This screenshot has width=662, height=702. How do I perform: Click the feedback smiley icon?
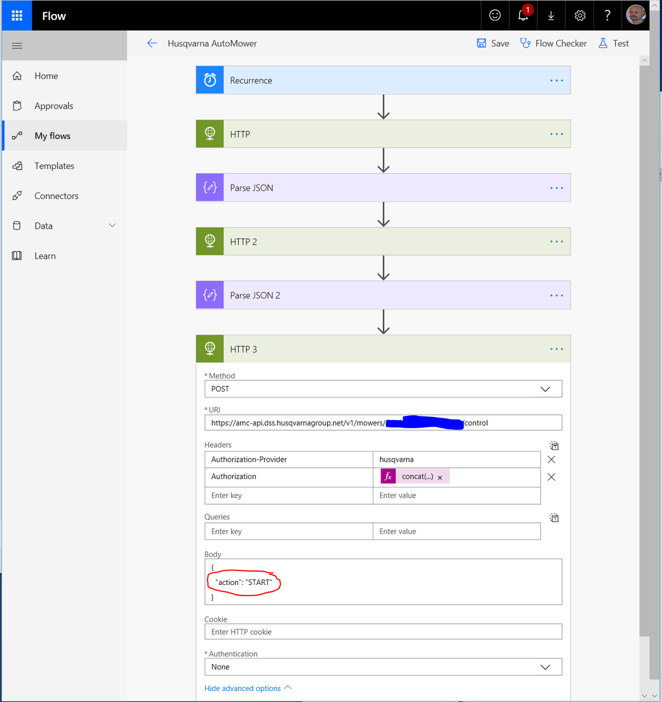point(495,16)
